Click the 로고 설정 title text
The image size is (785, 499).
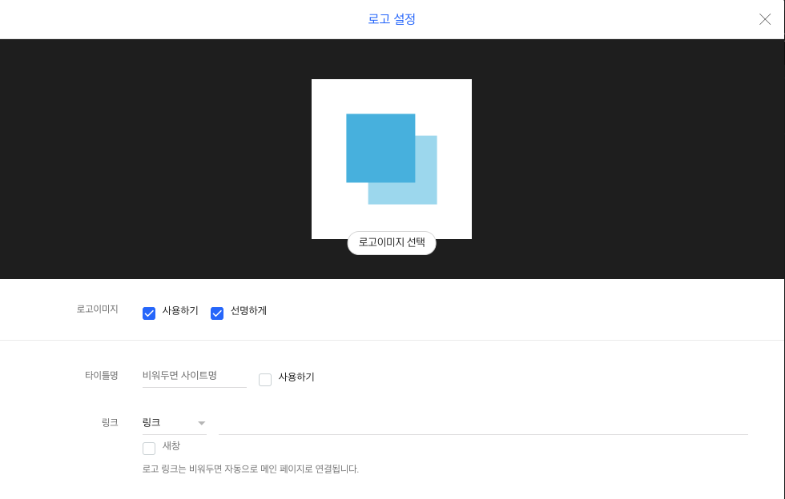(x=392, y=19)
